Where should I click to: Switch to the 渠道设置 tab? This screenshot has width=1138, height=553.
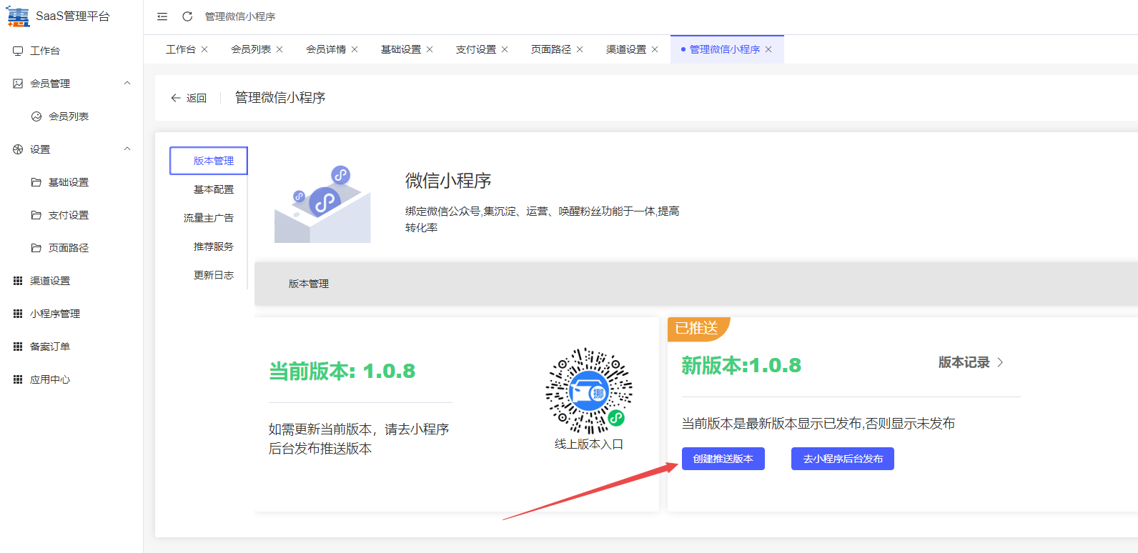[x=626, y=49]
